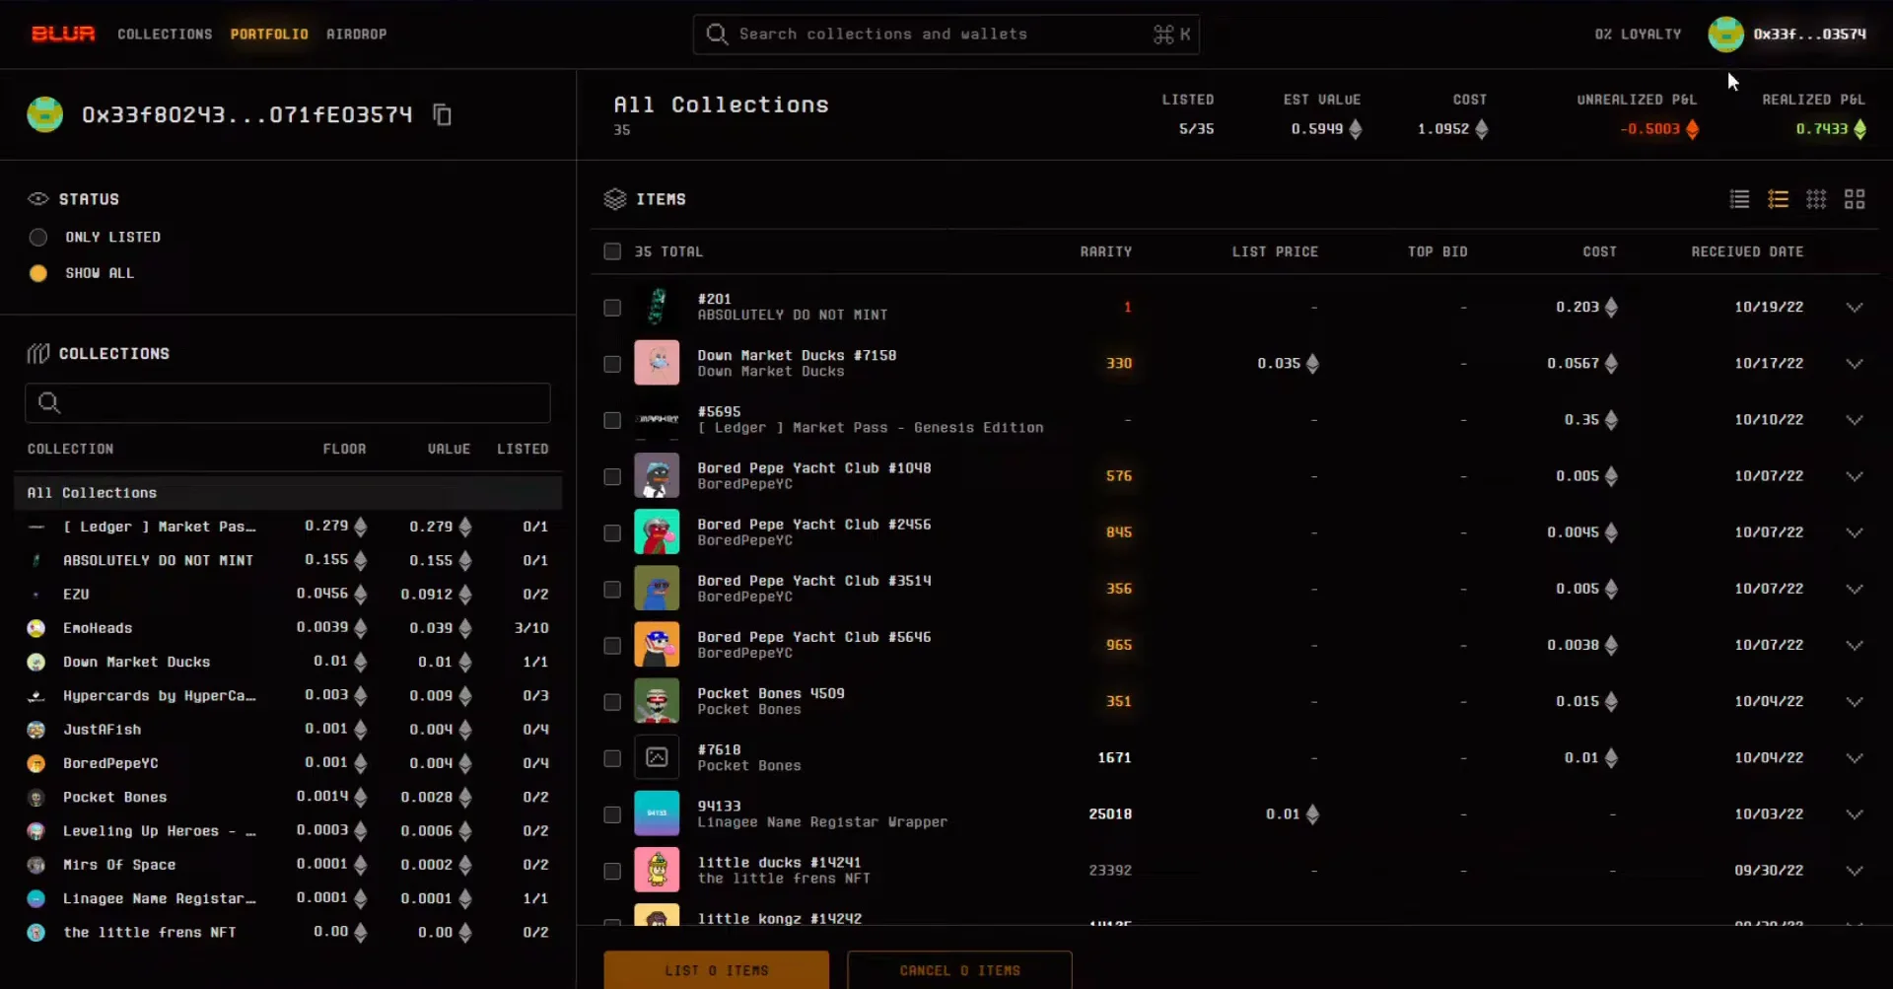This screenshot has height=989, width=1893.
Task: Click the Blur logo
Action: point(63,34)
